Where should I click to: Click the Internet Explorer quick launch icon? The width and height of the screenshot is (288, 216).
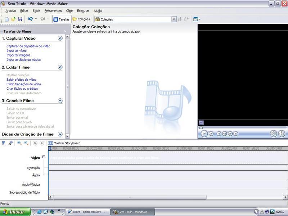[x=39, y=212]
